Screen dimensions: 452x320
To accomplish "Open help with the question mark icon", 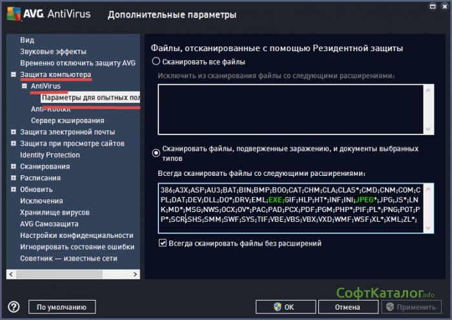I will (14, 307).
